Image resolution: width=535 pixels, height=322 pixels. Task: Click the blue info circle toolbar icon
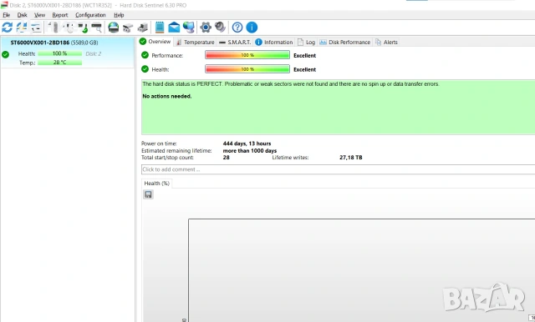pos(252,28)
